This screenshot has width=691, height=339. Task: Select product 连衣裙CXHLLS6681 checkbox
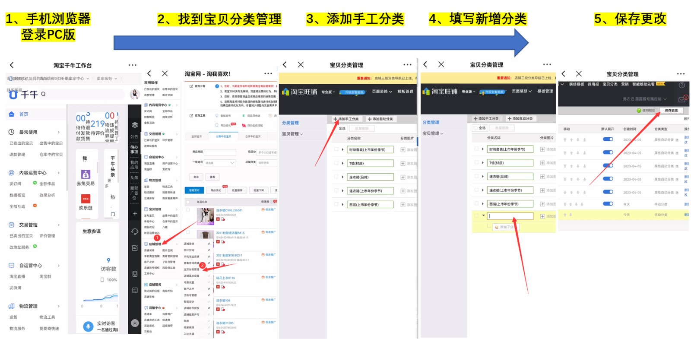(188, 209)
